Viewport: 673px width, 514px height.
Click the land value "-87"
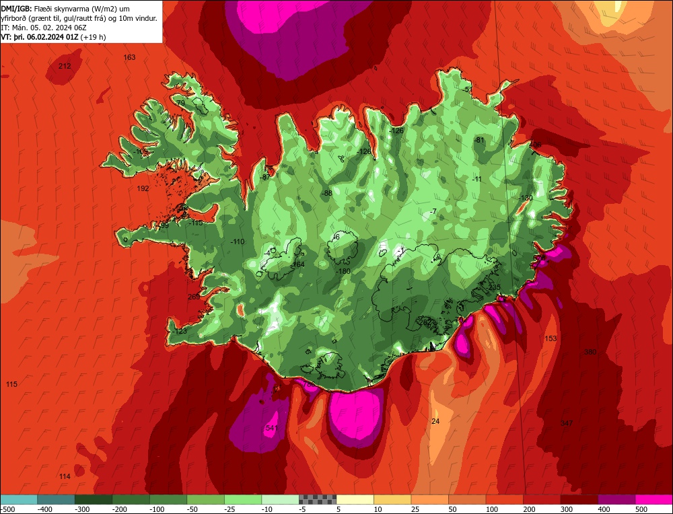pyautogui.click(x=265, y=177)
